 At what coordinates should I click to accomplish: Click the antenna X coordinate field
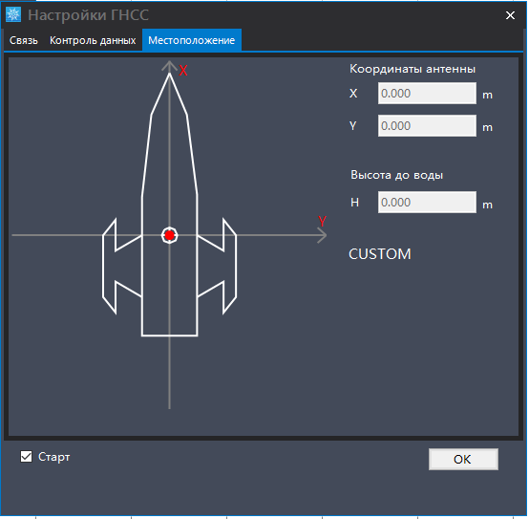tap(427, 94)
